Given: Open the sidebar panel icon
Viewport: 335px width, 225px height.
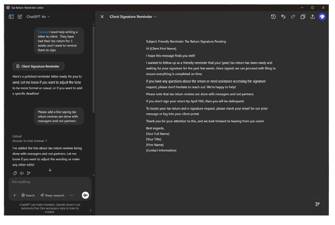Looking at the screenshot, I should tap(11, 16).
